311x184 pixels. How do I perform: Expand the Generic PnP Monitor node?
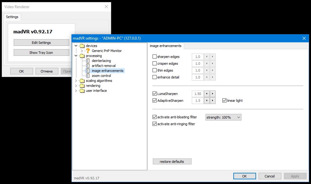(82, 51)
